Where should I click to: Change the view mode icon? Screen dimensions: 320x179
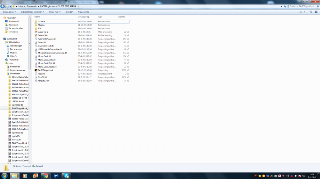pyautogui.click(x=301, y=12)
